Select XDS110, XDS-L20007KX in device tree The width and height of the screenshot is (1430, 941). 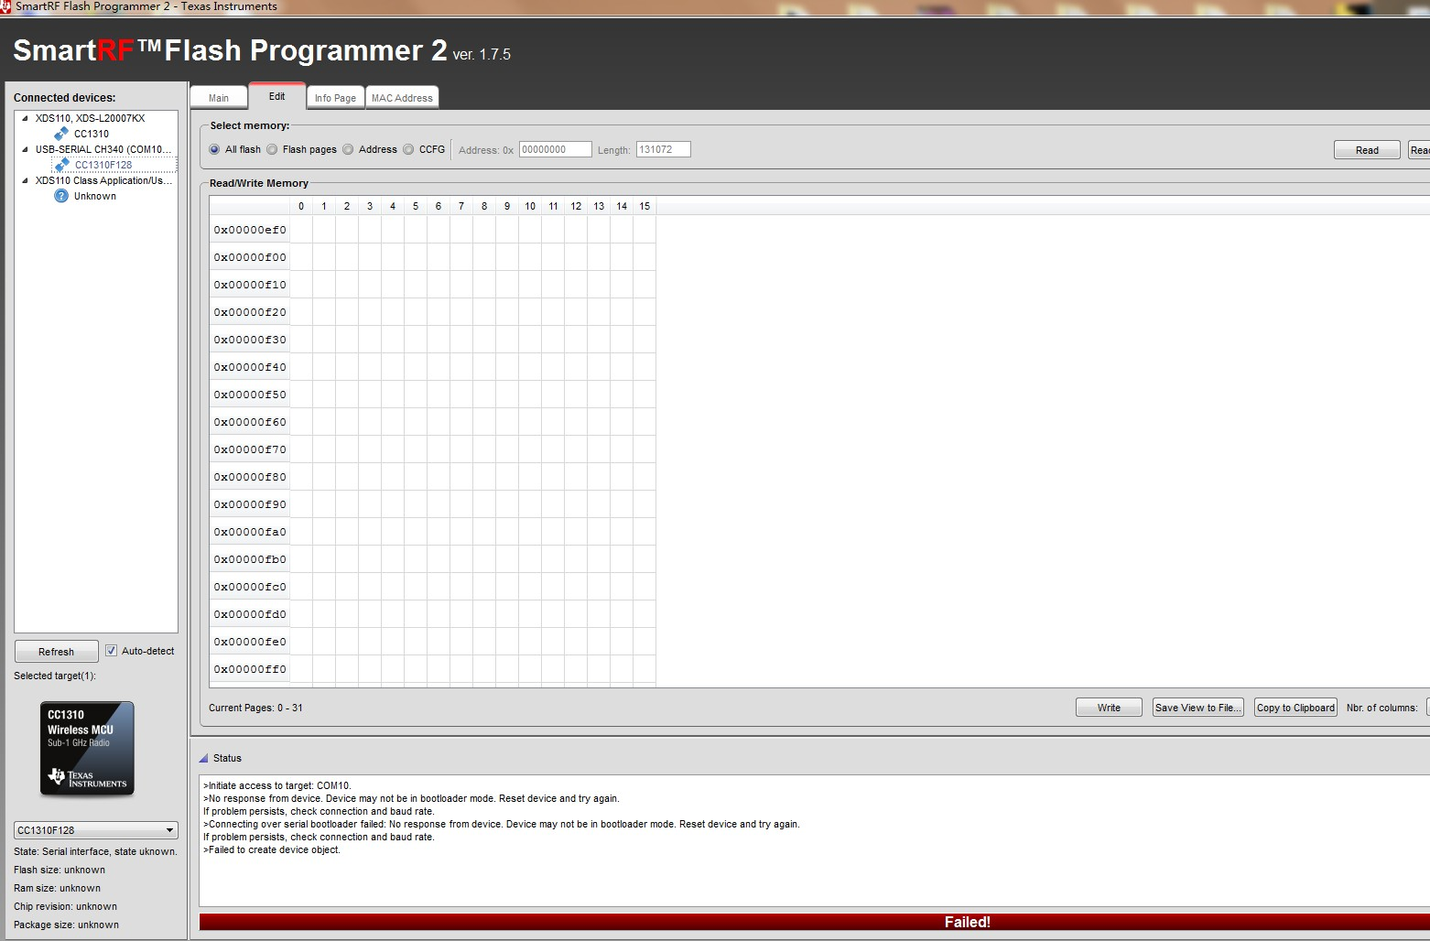coord(90,118)
